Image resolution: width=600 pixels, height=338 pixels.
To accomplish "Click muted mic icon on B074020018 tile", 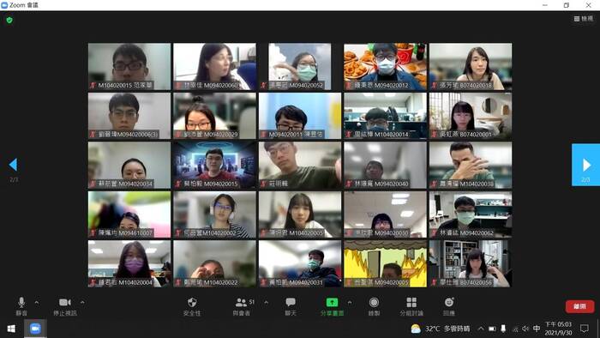I will [434, 86].
